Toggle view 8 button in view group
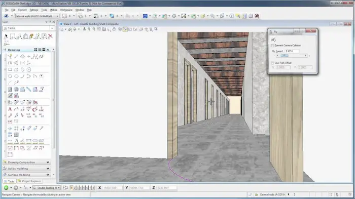This screenshot has width=355, height=199. tap(93, 188)
